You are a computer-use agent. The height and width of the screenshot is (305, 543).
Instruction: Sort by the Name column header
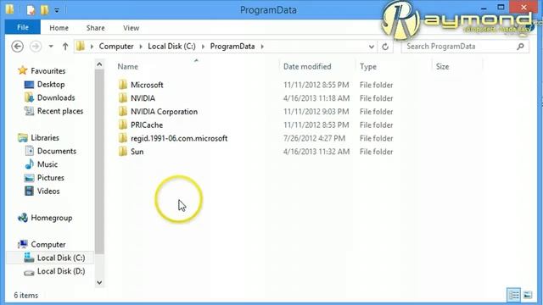click(x=128, y=66)
